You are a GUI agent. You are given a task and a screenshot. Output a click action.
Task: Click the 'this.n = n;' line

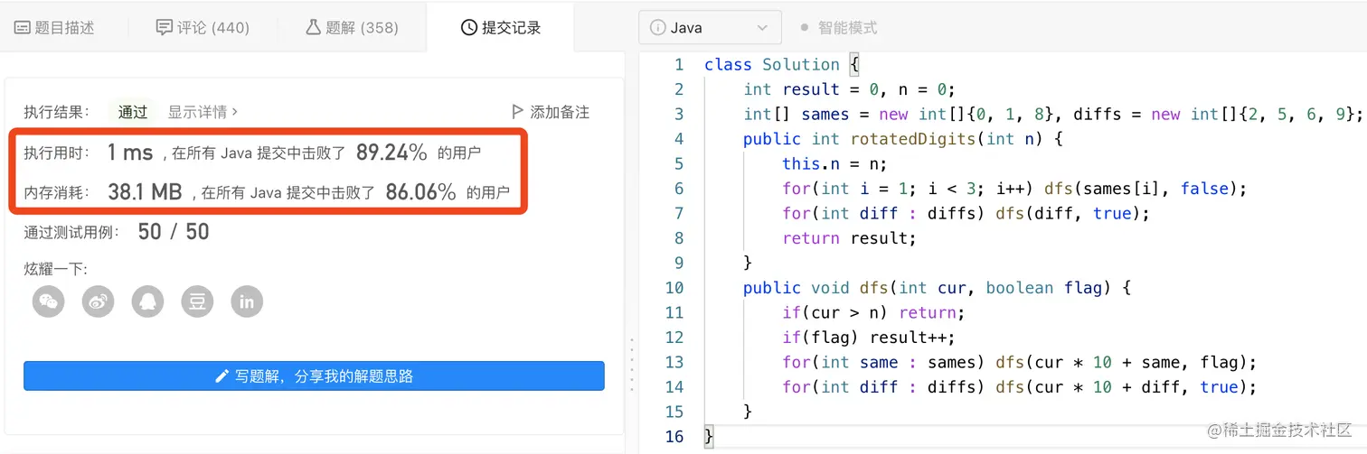coord(835,163)
